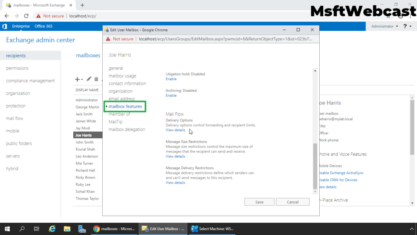Open the mail flow navigation item
This screenshot has height=235, width=417.
pyautogui.click(x=15, y=118)
